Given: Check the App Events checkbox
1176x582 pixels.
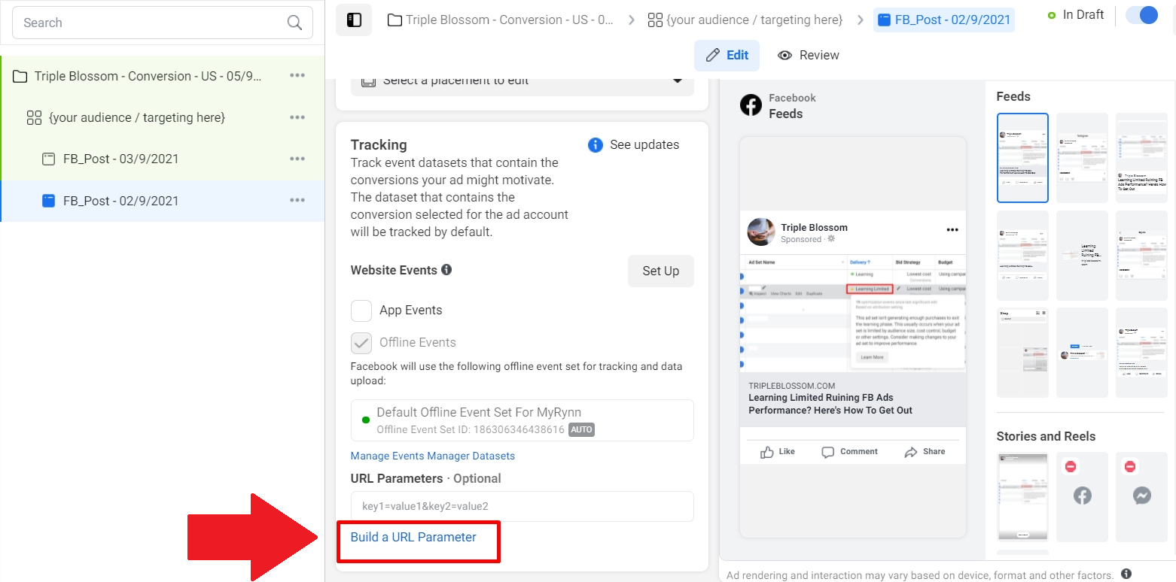Looking at the screenshot, I should tap(361, 311).
